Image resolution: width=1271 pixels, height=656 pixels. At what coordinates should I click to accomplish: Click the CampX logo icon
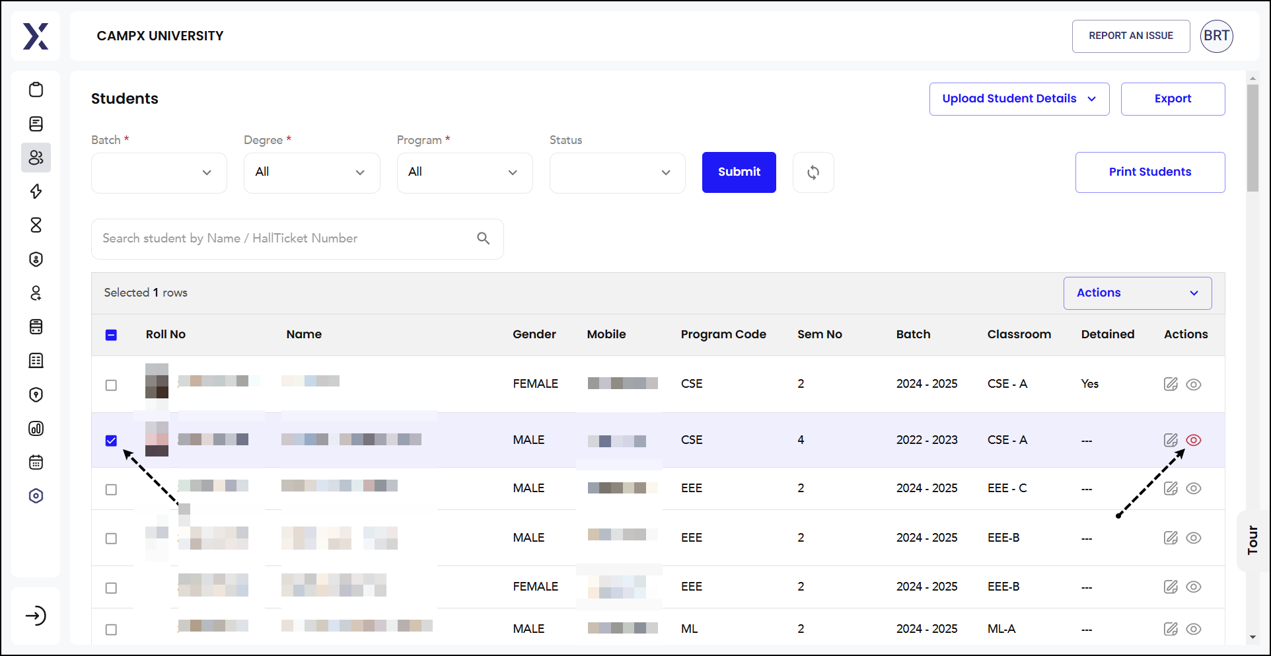pyautogui.click(x=36, y=36)
